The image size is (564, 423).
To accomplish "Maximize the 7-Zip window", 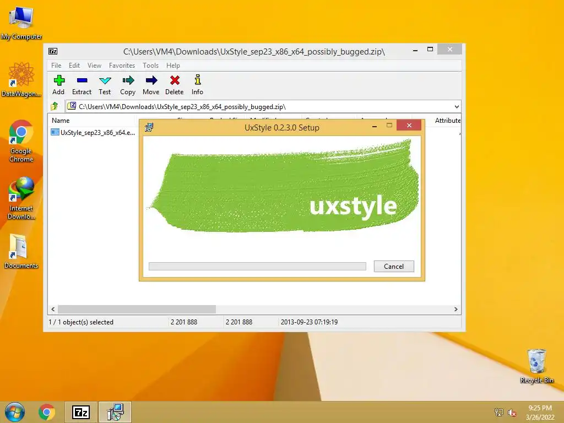I will click(430, 49).
